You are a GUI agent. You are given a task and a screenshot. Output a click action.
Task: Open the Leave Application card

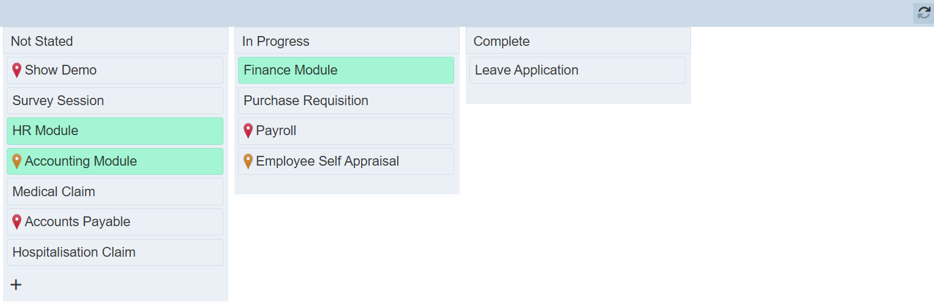coord(526,70)
